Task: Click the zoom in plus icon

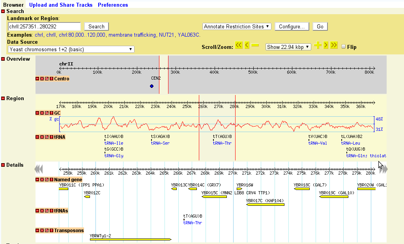Action: 318,45
